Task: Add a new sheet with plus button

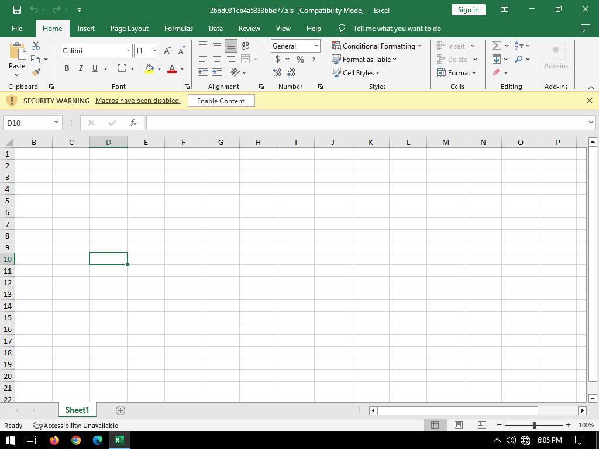Action: (x=121, y=410)
